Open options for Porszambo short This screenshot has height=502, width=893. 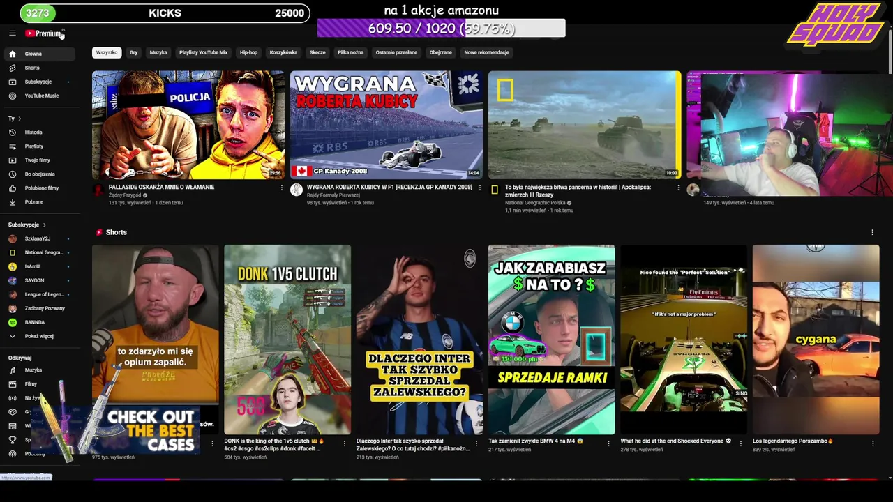873,443
